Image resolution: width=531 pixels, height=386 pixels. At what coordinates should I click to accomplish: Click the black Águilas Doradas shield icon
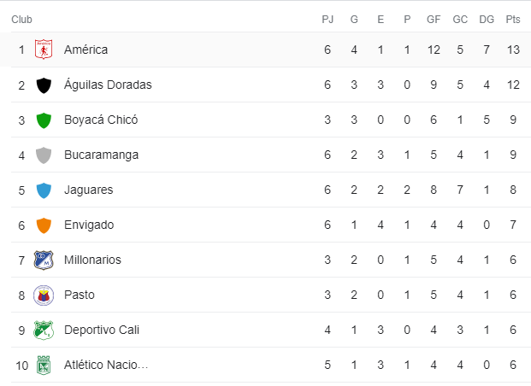coord(44,85)
